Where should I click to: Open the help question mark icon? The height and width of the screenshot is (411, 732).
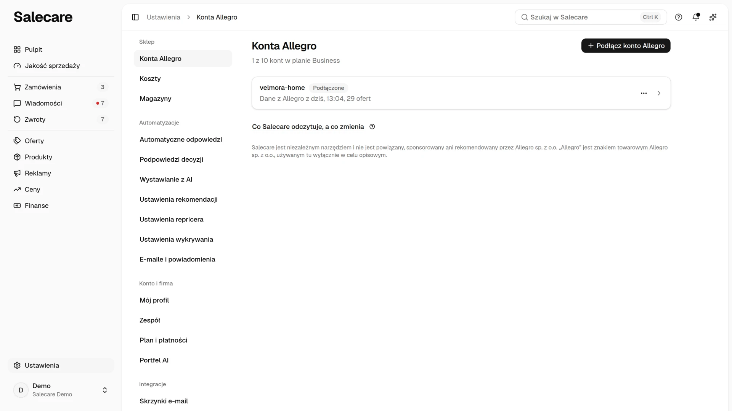[679, 17]
